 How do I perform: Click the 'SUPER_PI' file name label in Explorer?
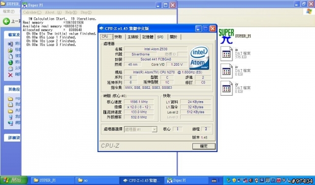click(243, 36)
